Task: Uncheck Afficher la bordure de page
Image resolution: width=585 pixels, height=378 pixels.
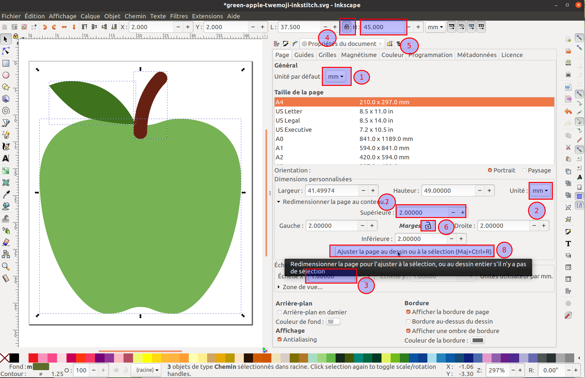Action: (447, 312)
